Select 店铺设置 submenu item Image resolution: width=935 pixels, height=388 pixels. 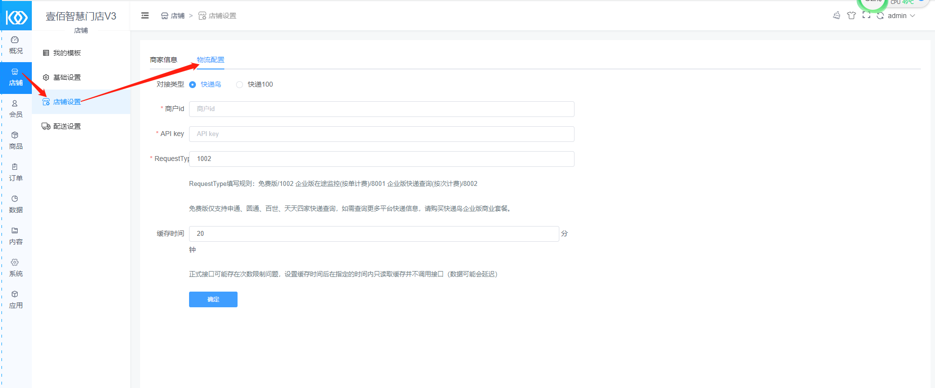pyautogui.click(x=81, y=102)
